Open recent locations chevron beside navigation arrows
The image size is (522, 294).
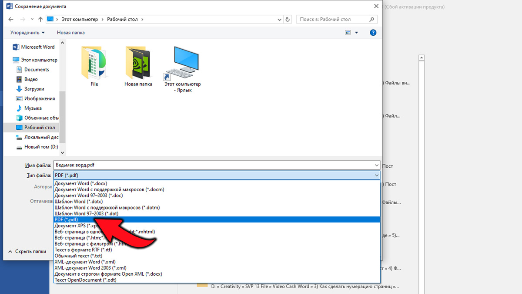coord(32,20)
